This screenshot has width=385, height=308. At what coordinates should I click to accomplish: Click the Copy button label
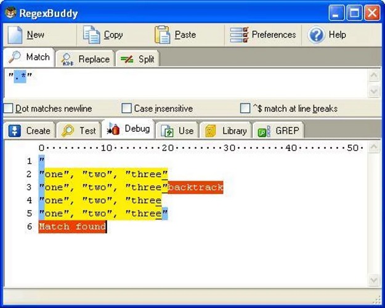(113, 34)
